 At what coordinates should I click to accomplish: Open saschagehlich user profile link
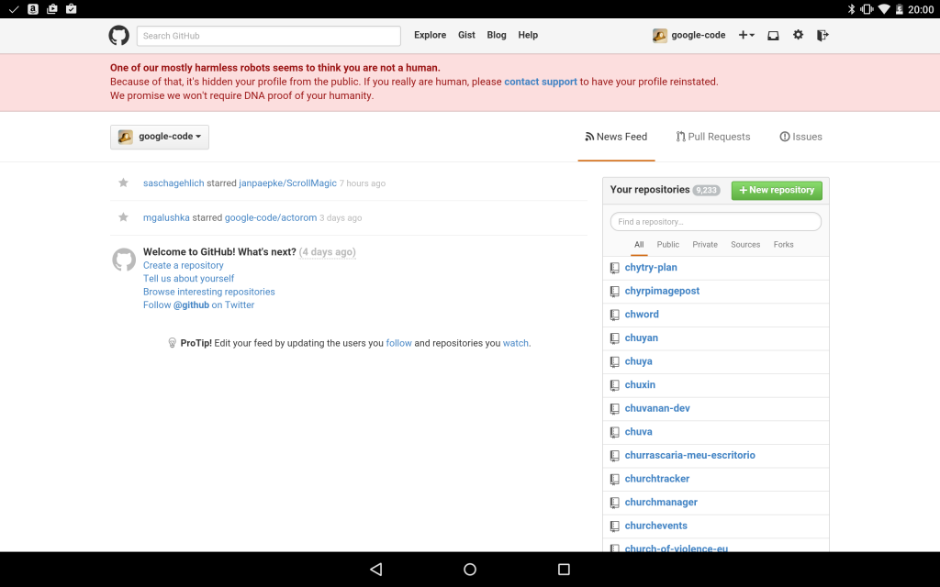click(x=173, y=183)
